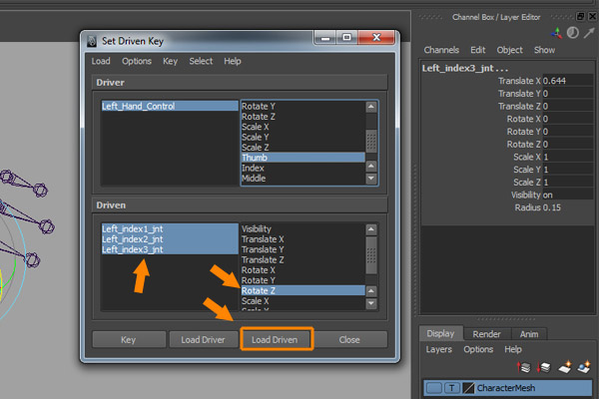Image resolution: width=599 pixels, height=399 pixels.
Task: Toggle the manipulator axes icon in Channel Box
Action: tap(557, 33)
